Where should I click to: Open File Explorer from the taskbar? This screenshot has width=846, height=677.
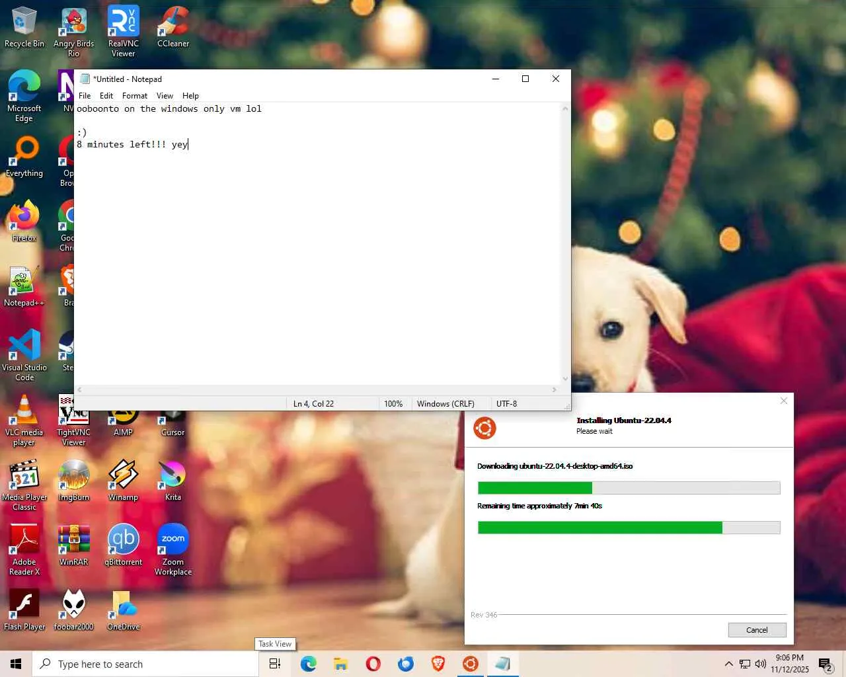[340, 664]
